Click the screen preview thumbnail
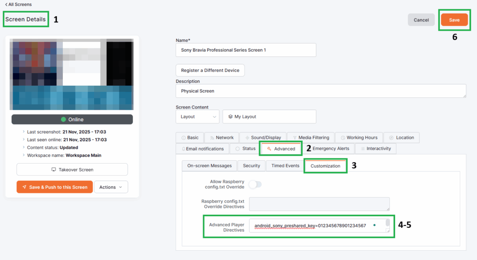 [x=72, y=74]
